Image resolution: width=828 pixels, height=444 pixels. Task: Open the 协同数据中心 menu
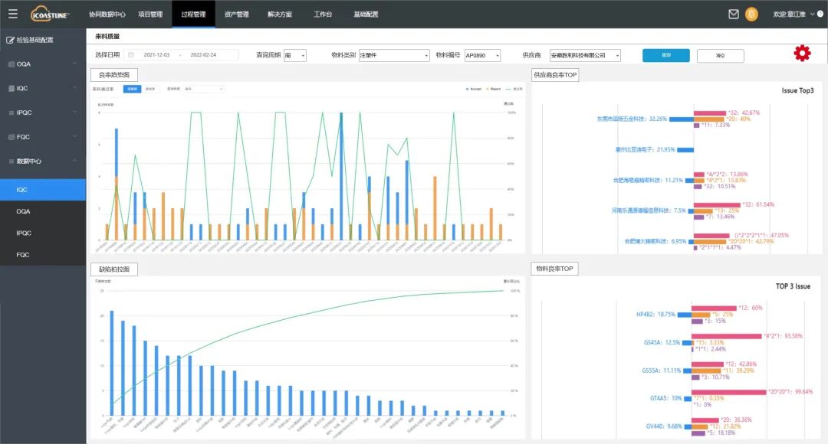coord(107,15)
